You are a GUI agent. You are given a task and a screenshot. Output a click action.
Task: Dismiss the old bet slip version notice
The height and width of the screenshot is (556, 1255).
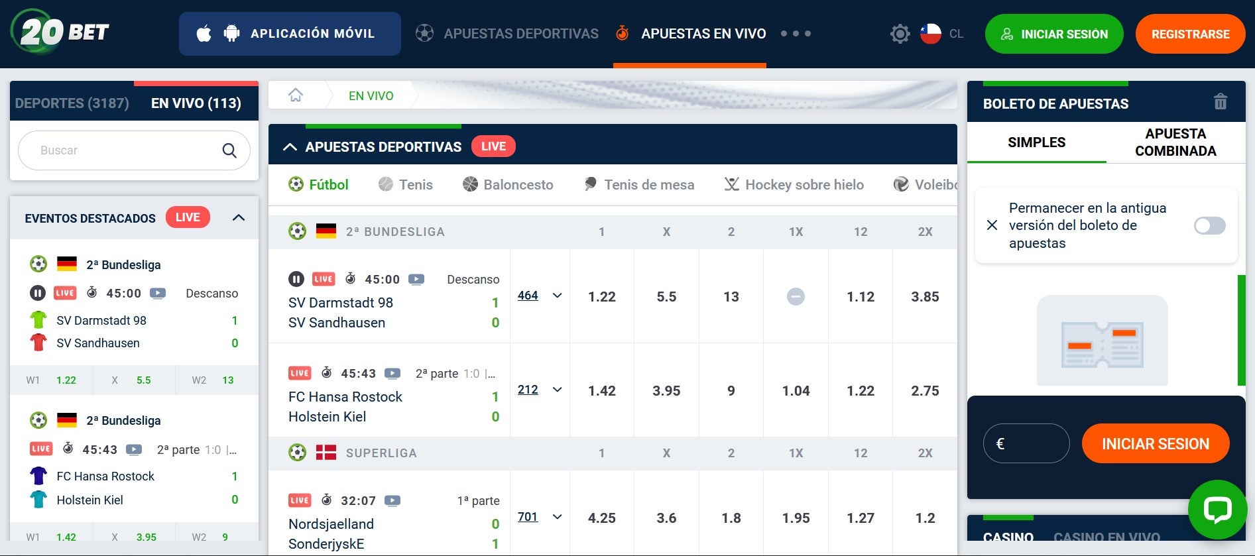(x=992, y=225)
